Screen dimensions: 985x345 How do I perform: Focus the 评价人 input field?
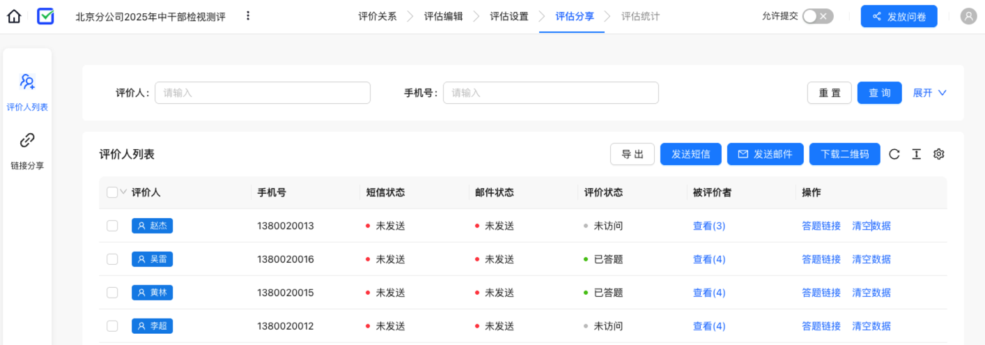263,93
